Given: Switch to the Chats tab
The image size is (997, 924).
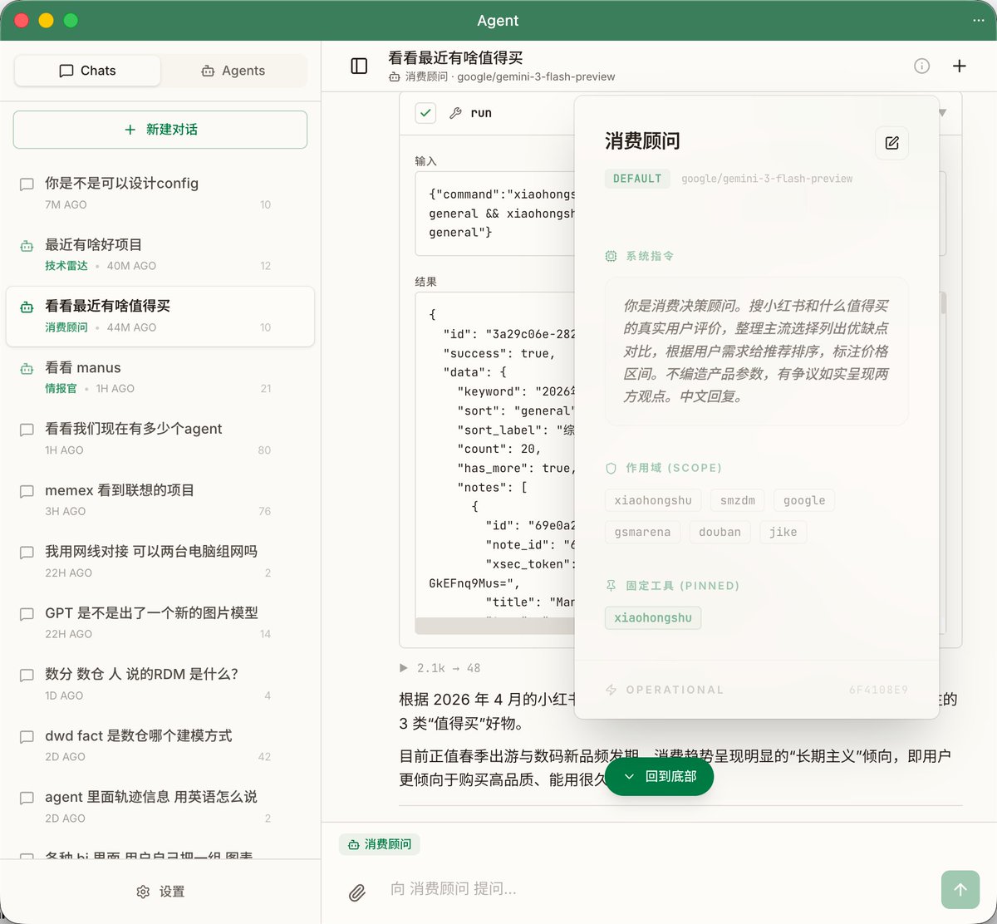Looking at the screenshot, I should (86, 71).
